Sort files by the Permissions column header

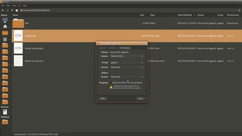[233, 15]
